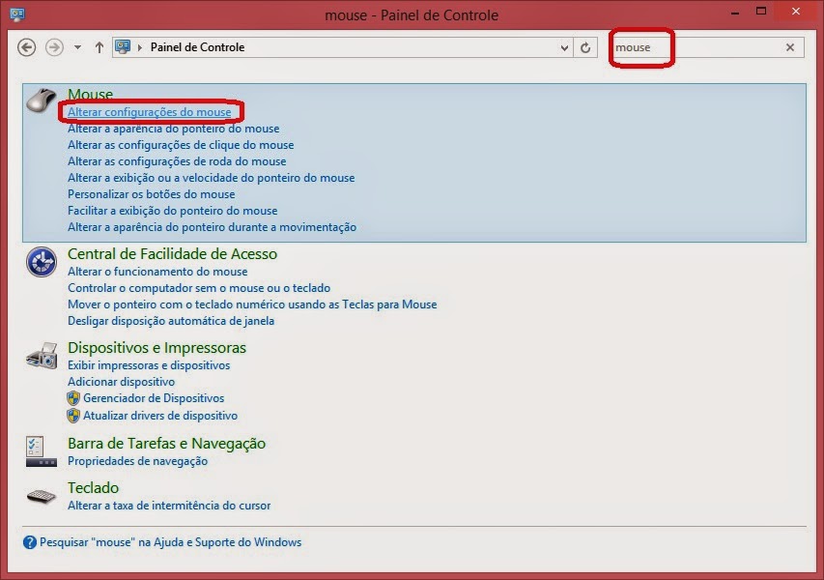Click the Teclado keyboard icon
The image size is (824, 580).
coord(41,496)
